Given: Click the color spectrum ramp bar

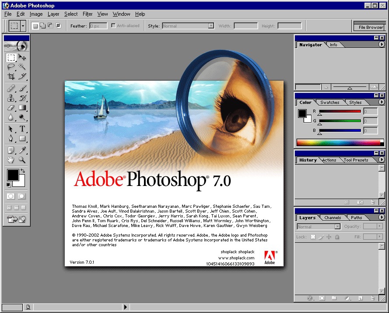Looking at the screenshot, I should (x=338, y=142).
